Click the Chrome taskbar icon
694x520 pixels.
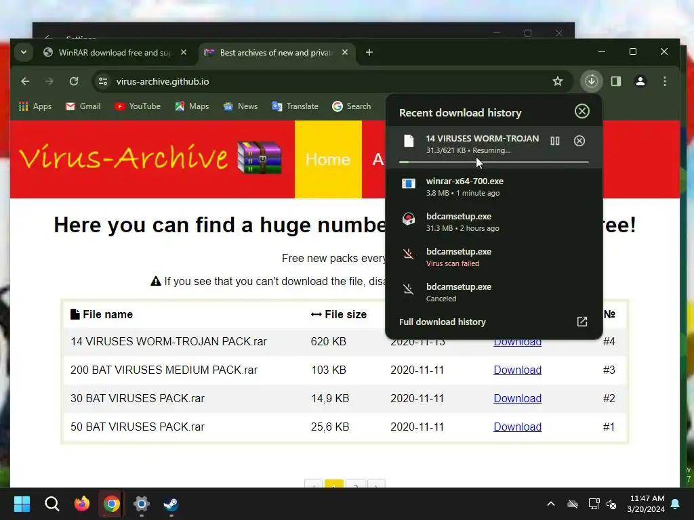point(112,504)
